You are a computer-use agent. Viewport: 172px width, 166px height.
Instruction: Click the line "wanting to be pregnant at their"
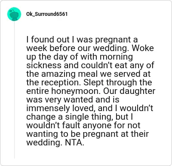click(87, 134)
